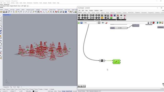Adjust Count number slider on canvas

pyautogui.click(x=119, y=28)
